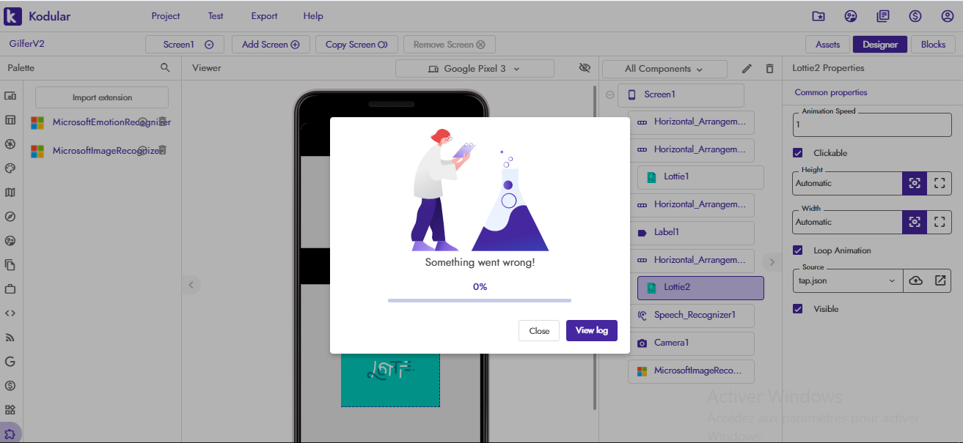The image size is (963, 443).
Task: Select the Maps palette category icon
Action: tap(10, 193)
